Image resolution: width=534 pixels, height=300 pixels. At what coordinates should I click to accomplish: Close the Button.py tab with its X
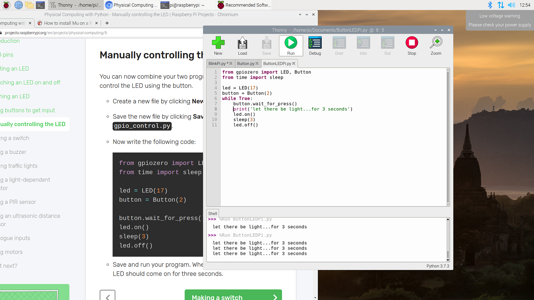257,64
